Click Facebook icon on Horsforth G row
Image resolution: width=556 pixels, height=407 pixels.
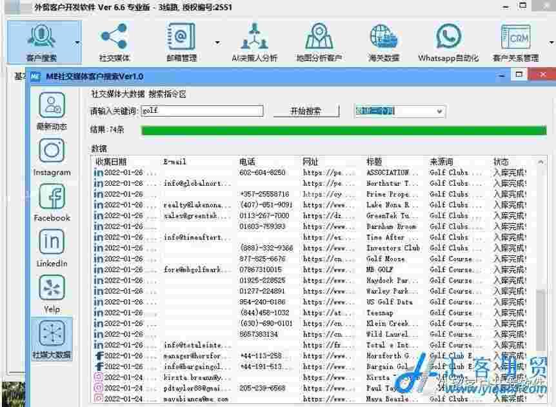click(99, 355)
